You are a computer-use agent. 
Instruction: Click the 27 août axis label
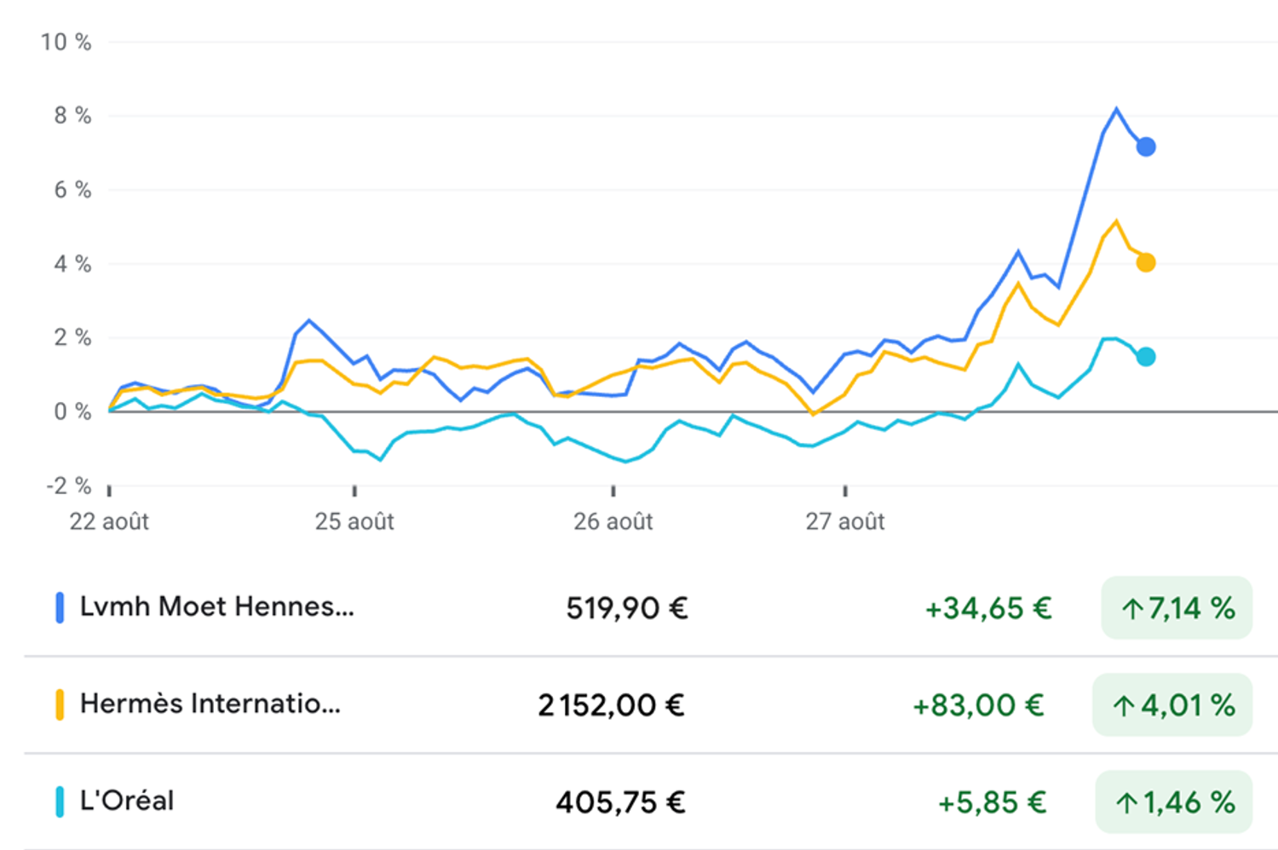pos(845,521)
